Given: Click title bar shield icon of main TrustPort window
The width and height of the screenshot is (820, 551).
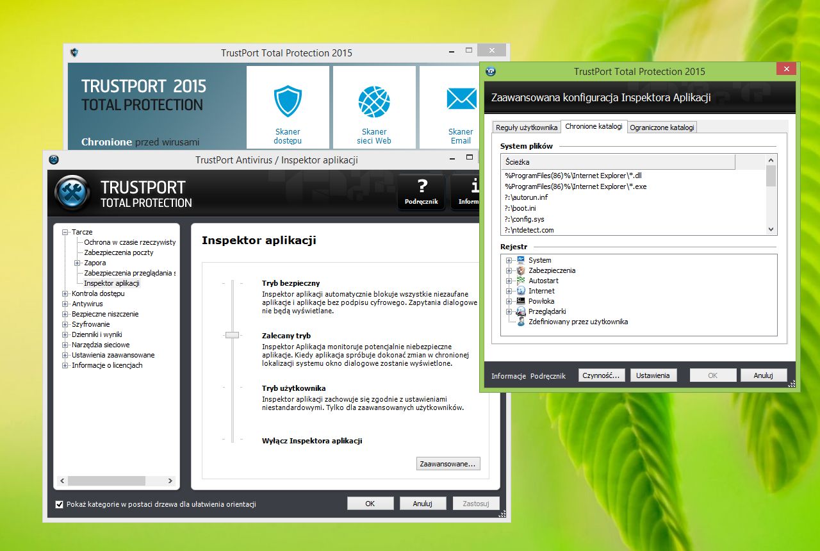Looking at the screenshot, I should point(74,53).
